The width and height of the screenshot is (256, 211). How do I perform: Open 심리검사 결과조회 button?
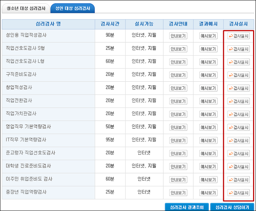(187, 207)
